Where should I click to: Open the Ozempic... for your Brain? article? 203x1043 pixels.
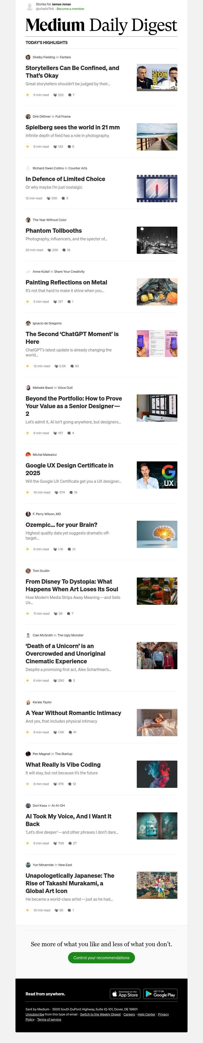click(x=61, y=525)
